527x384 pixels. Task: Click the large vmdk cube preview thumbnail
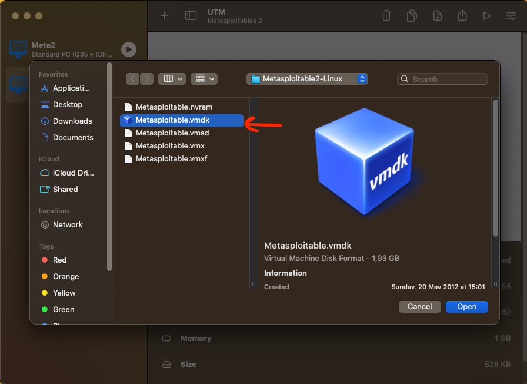click(x=364, y=161)
